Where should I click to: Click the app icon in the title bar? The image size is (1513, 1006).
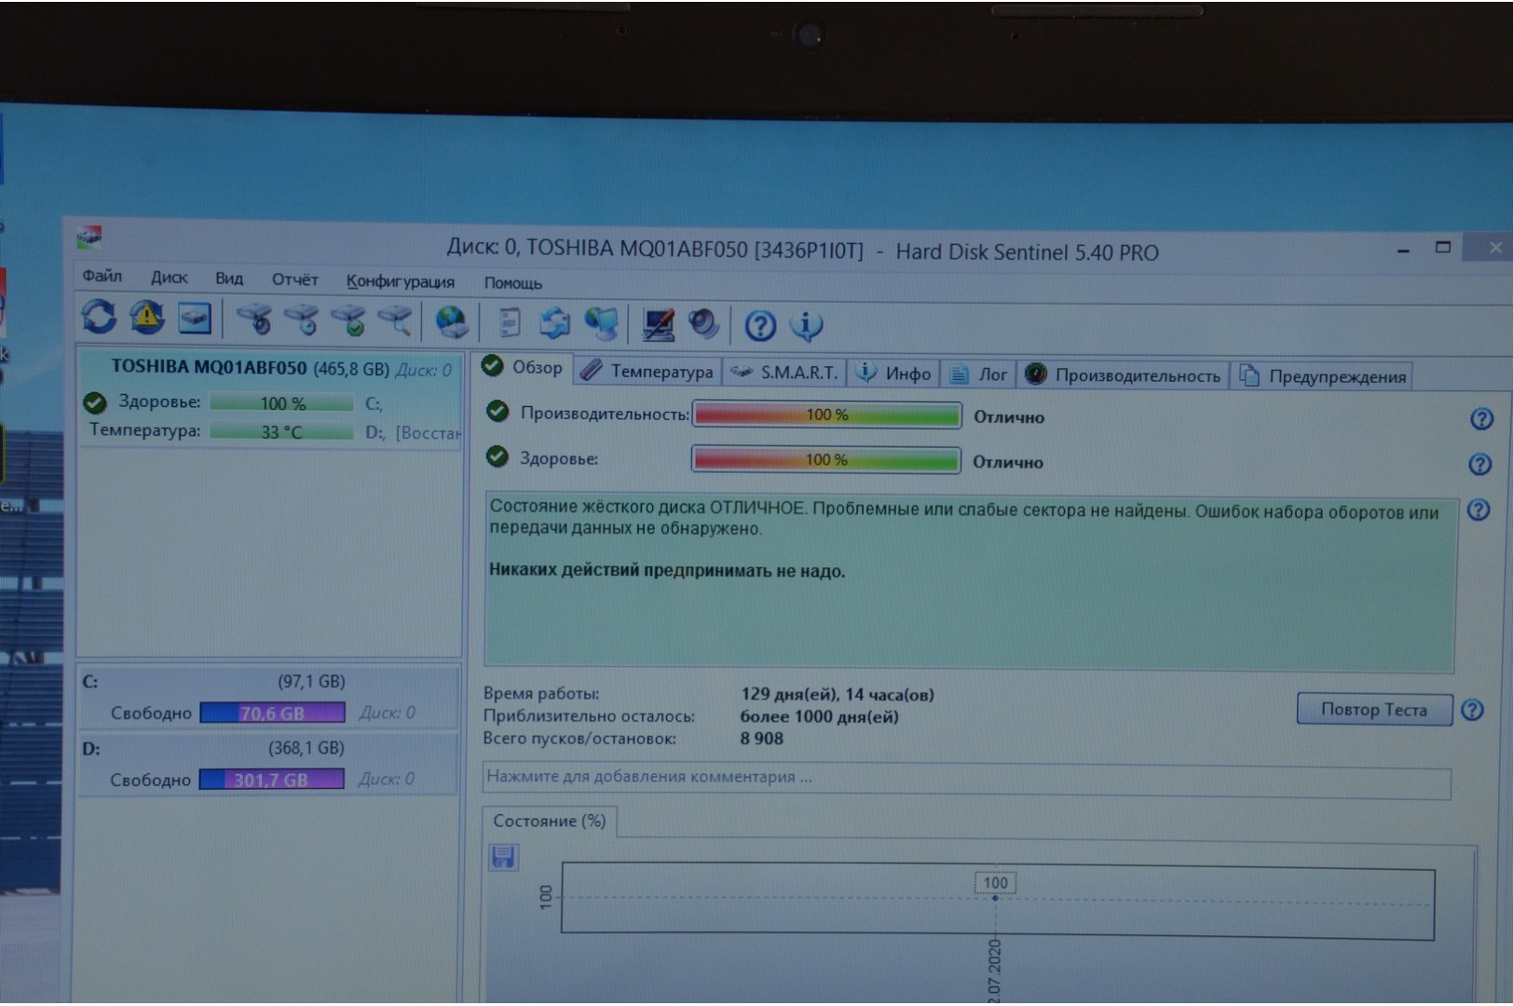(x=89, y=238)
